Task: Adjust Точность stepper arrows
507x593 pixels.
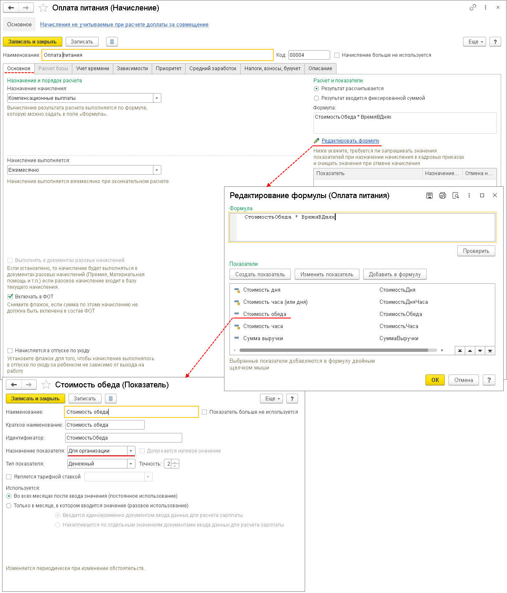Action: pos(175,464)
